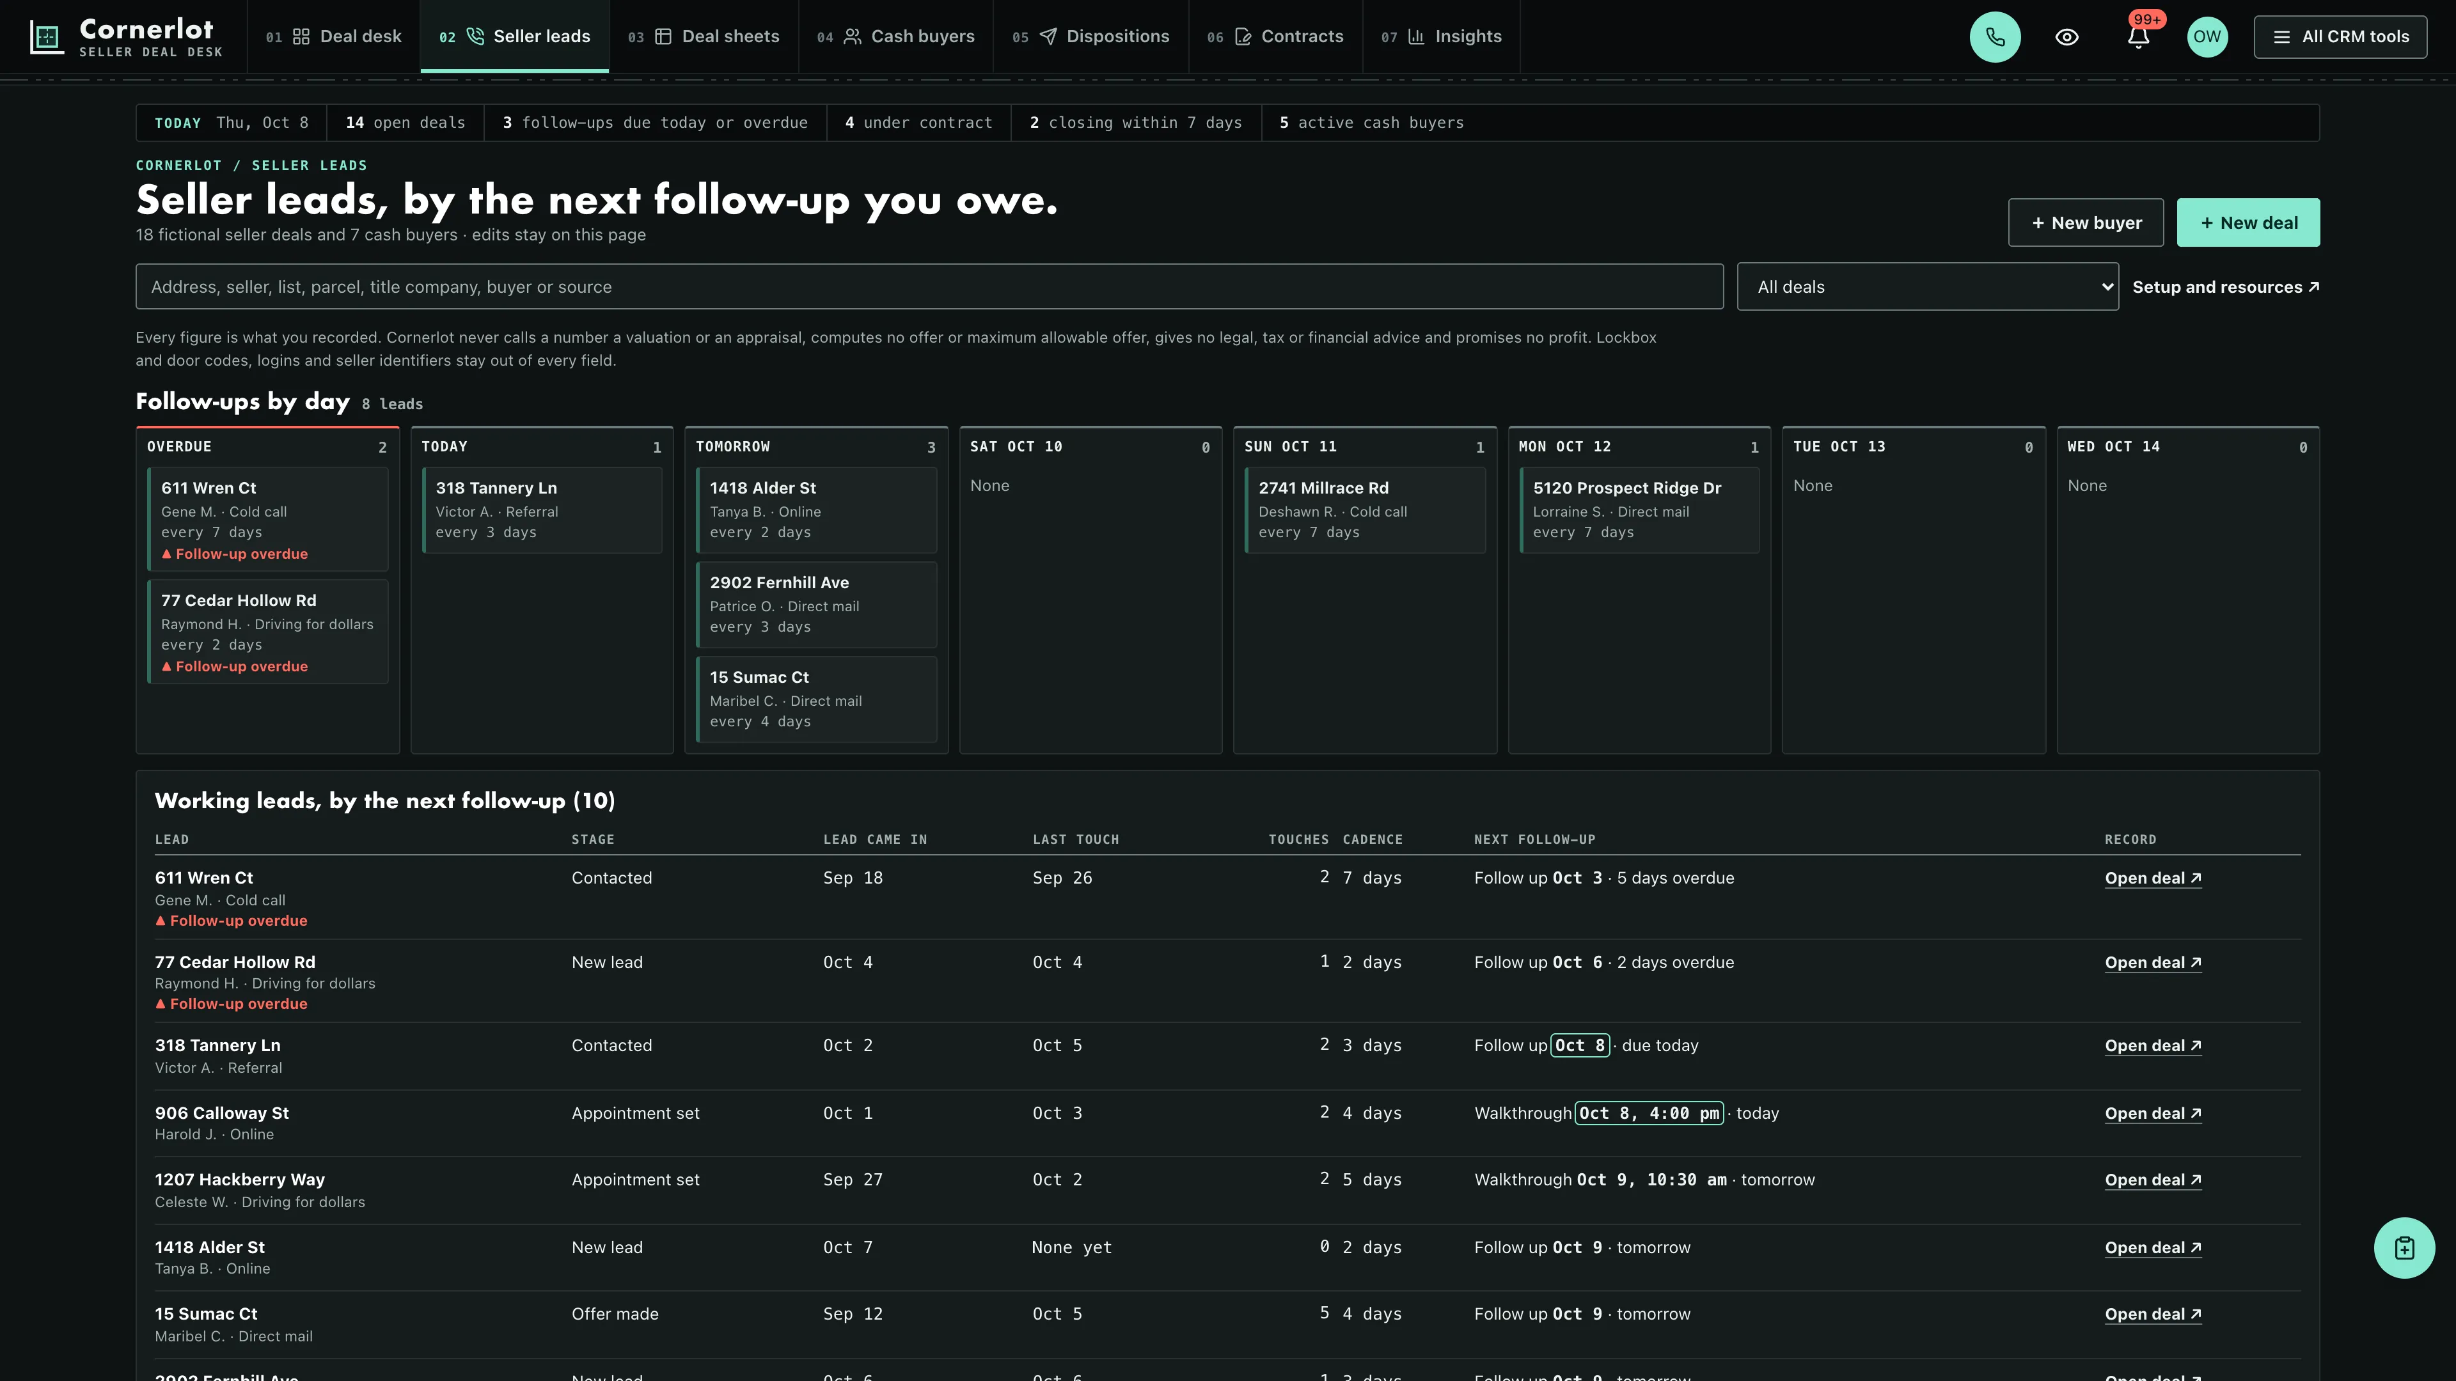Click the '4 under contract' stat
2456x1381 pixels.
(918, 123)
